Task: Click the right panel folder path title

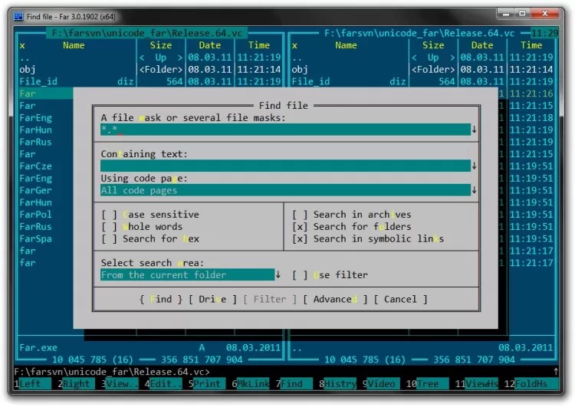Action: coord(419,34)
